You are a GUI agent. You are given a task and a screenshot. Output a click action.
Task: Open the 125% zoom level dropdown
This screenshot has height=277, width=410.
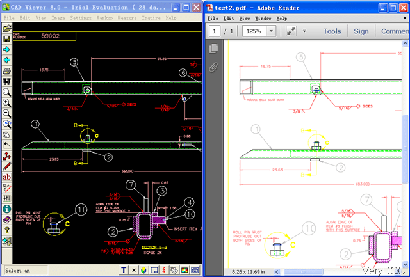pos(272,31)
